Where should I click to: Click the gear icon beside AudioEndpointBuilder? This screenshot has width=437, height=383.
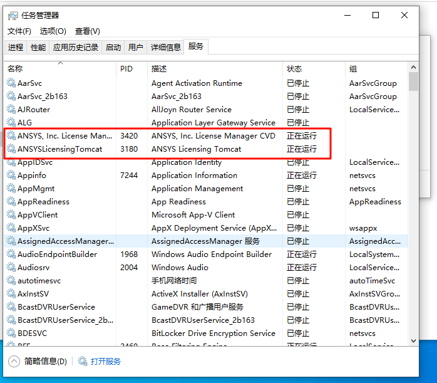pos(11,254)
